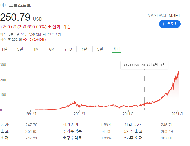Choose the 5년 range tab
The height and width of the screenshot is (146, 190).
(x=100, y=49)
